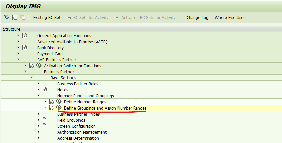Viewport: 282px width, 143px height.
Task: Click Where Else Used button
Action: [x=230, y=18]
